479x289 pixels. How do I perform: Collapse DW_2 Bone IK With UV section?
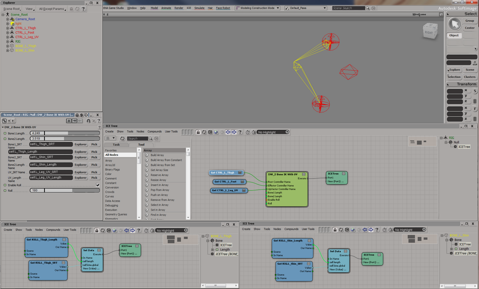tap(3, 127)
